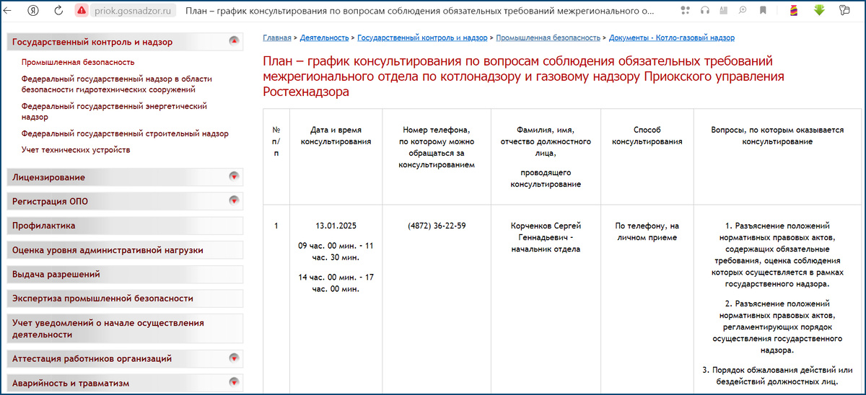This screenshot has width=866, height=395.
Task: Expand the Лицензирование menu arrow
Action: 234,177
